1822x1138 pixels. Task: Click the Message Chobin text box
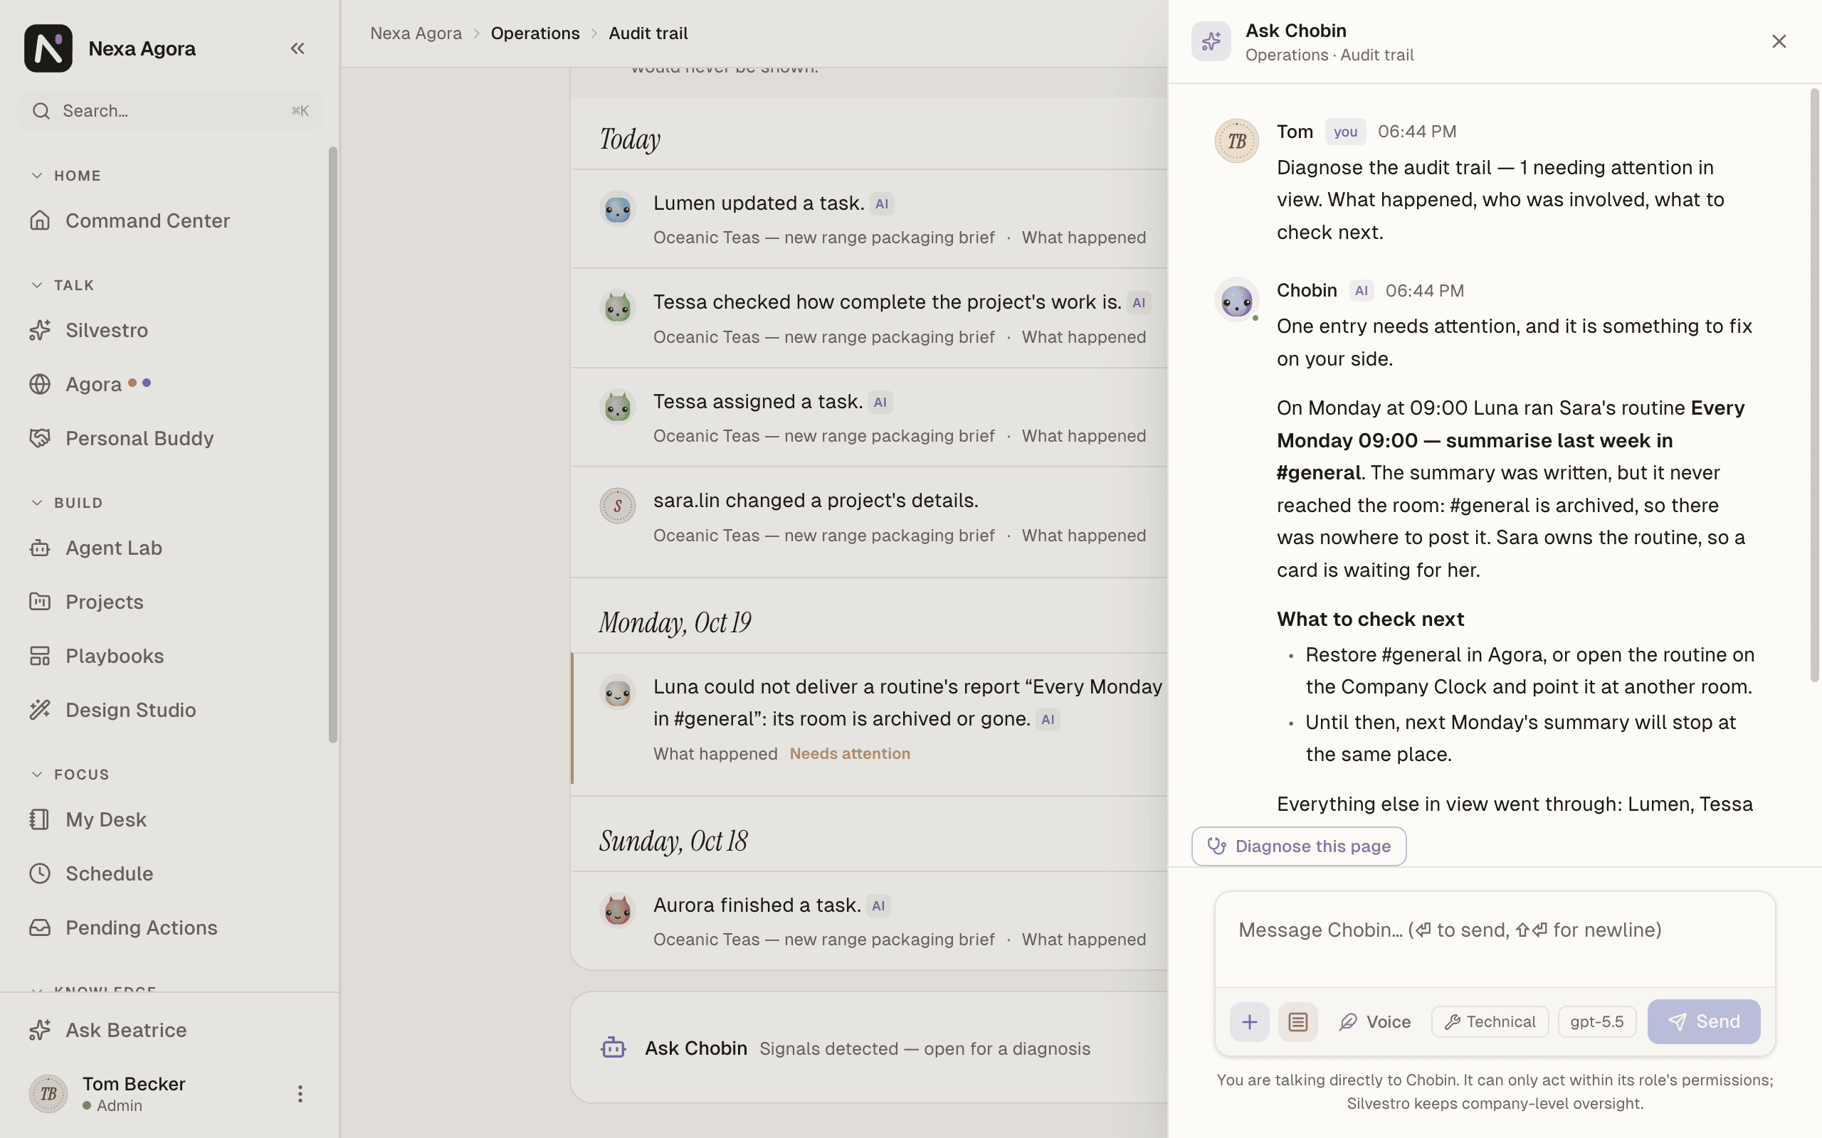point(1495,939)
